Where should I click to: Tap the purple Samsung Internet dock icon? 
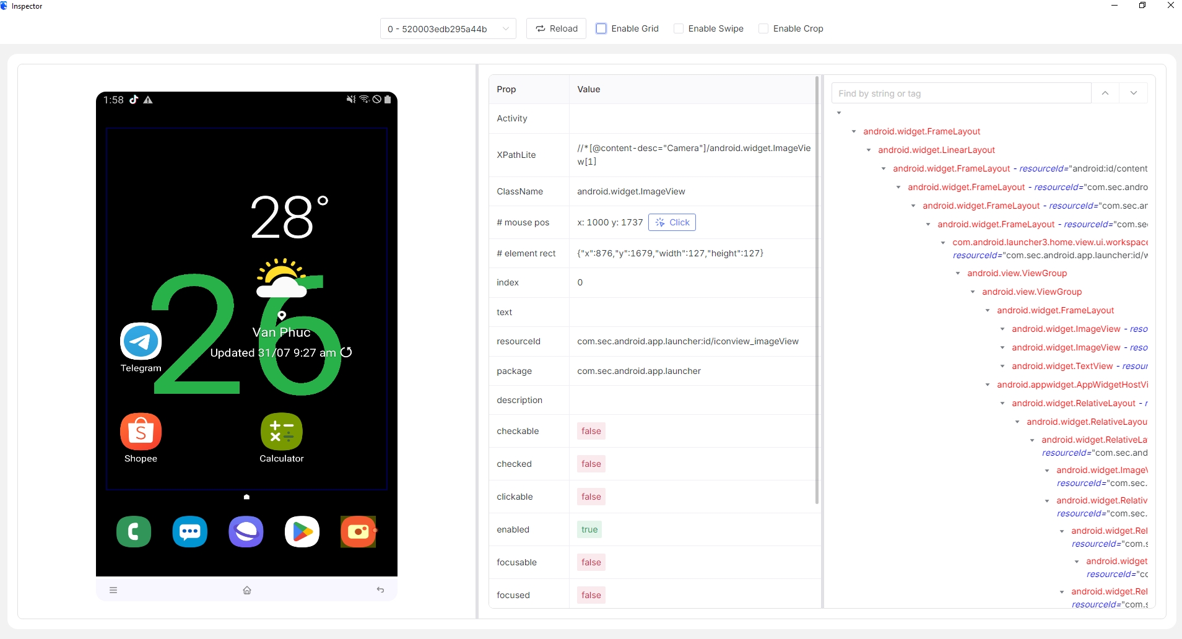click(x=246, y=531)
